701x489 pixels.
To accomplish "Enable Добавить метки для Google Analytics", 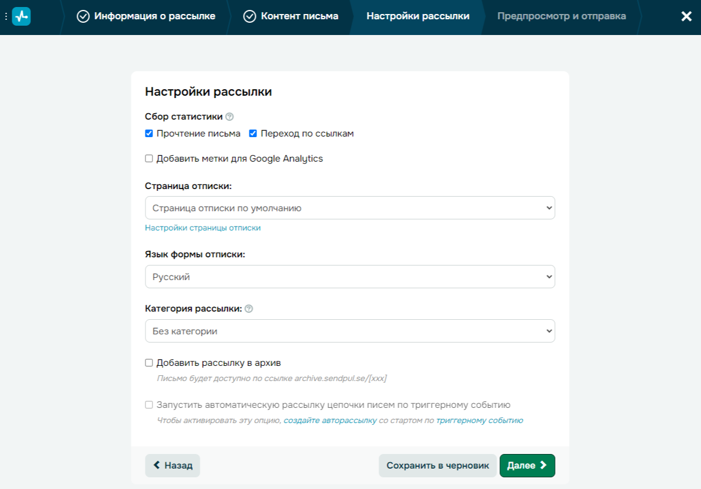I will point(149,159).
